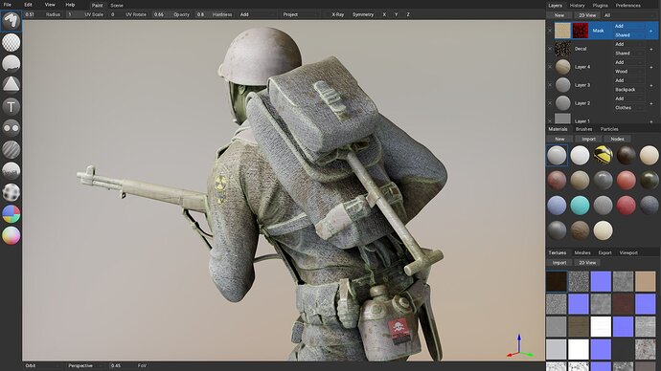
Task: Open the brush blend mode Add dropdown
Action: tap(258, 14)
